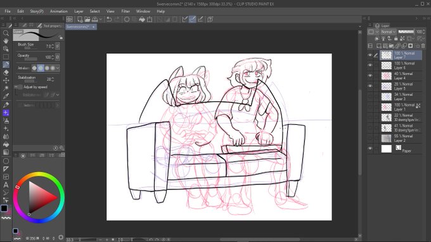The width and height of the screenshot is (431, 242).
Task: Toggle Adjust by speed checkbox
Action: [18, 87]
